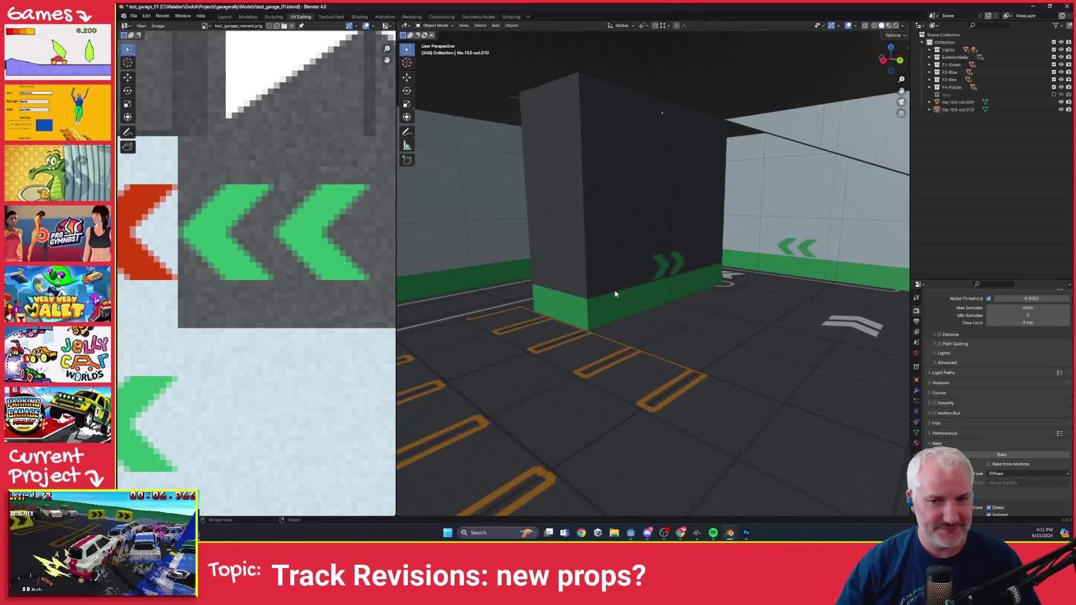The image size is (1076, 605).
Task: Open the Render menu
Action: pos(163,16)
